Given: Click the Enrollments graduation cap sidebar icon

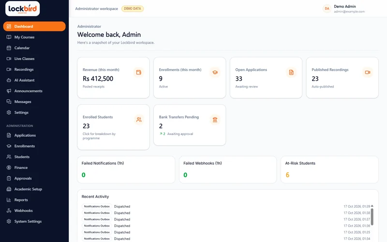Looking at the screenshot, I should point(9,146).
